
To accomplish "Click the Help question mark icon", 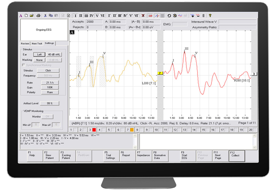I will click(210, 16).
